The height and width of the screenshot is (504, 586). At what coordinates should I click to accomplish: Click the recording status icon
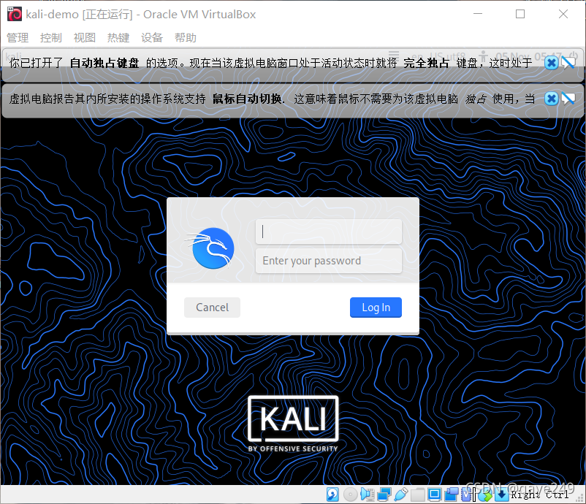[x=451, y=495]
